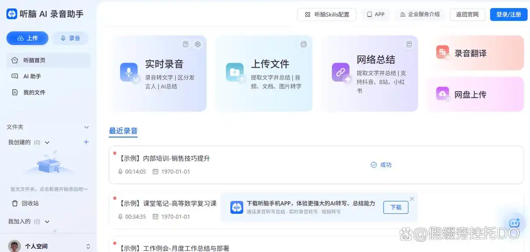Click the 听脑 app icon in banner
Image resolution: width=530 pixels, height=252 pixels.
pyautogui.click(x=237, y=207)
